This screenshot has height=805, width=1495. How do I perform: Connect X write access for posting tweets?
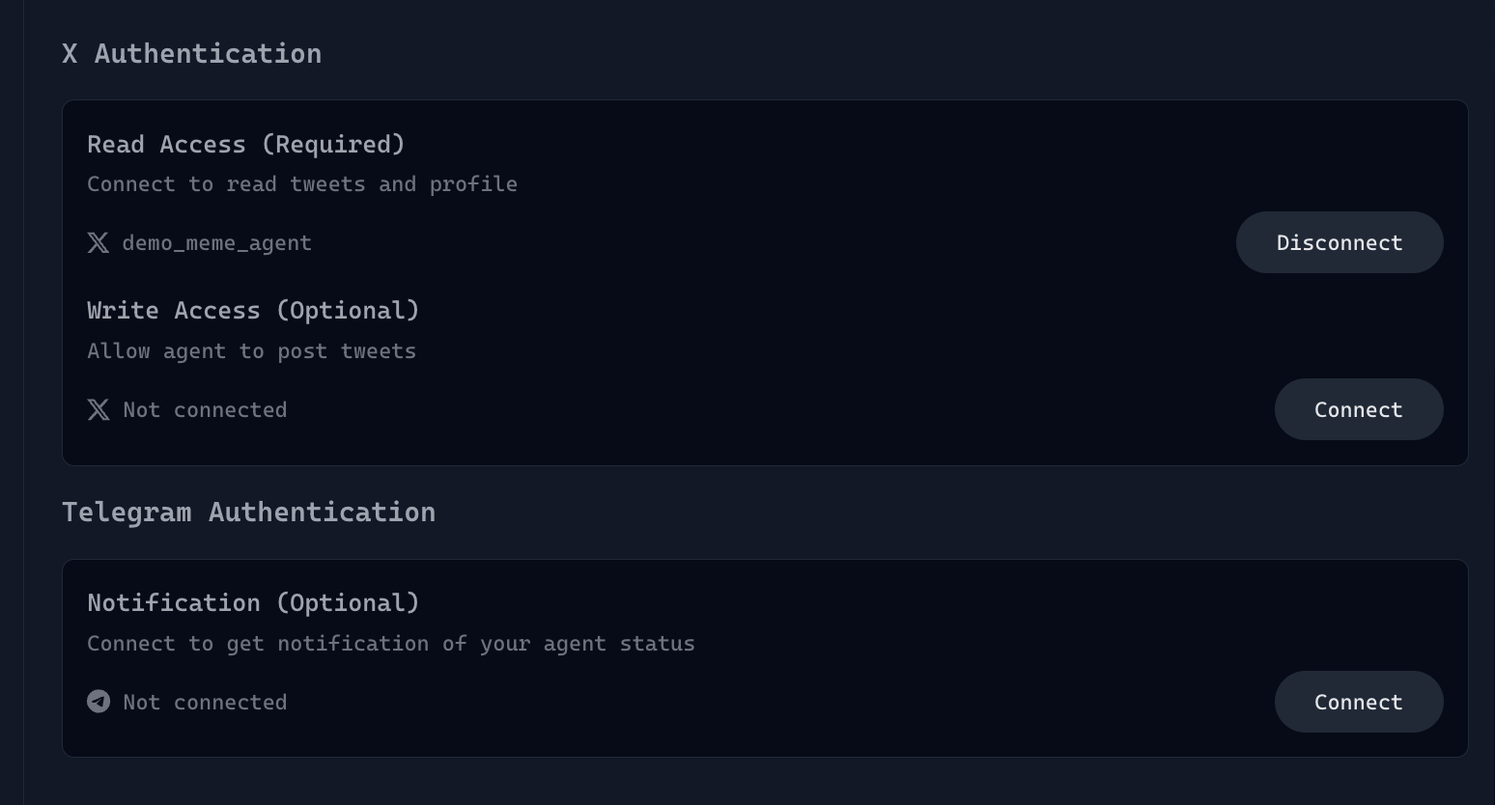[x=1358, y=410]
